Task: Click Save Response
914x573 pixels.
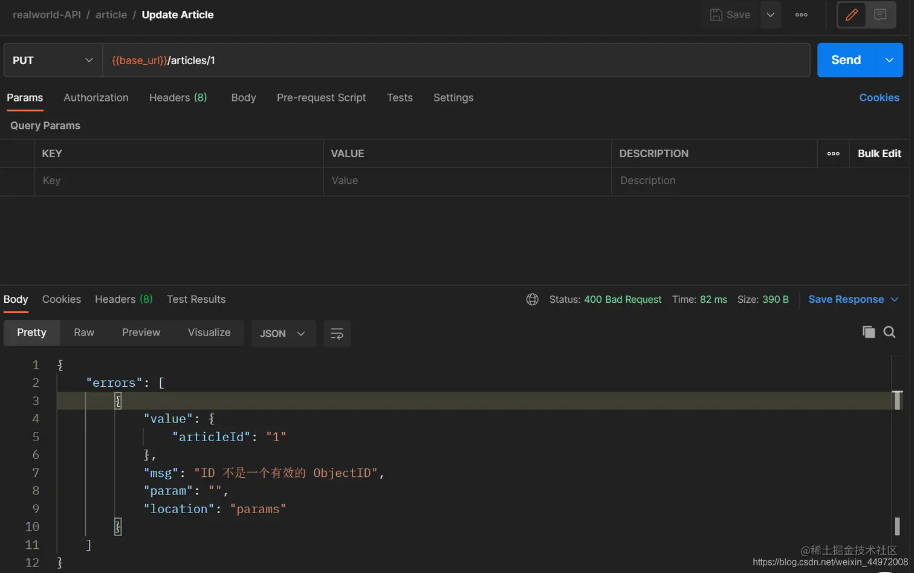Action: click(x=846, y=299)
